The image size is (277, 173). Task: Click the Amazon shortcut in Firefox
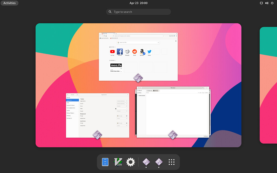142,51
